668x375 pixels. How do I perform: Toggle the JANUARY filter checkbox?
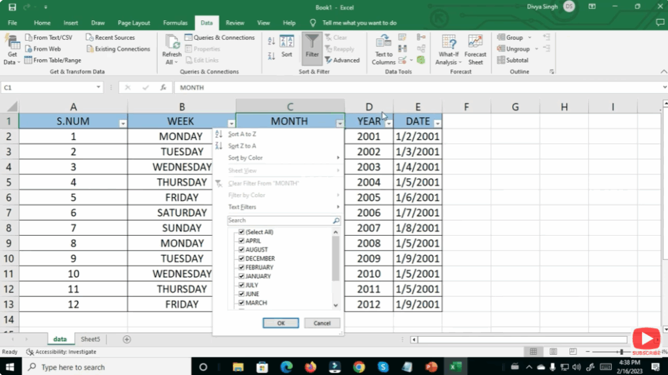click(x=242, y=276)
